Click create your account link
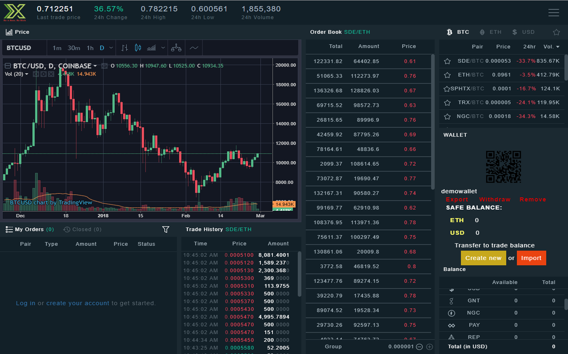 (x=78, y=303)
